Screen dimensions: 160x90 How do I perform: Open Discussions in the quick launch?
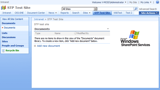click(x=9, y=37)
